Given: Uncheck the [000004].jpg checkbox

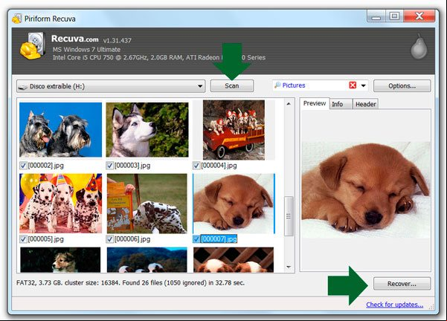Looking at the screenshot, I should (196, 166).
